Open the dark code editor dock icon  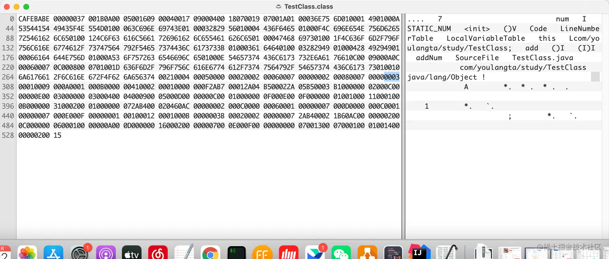(393, 253)
